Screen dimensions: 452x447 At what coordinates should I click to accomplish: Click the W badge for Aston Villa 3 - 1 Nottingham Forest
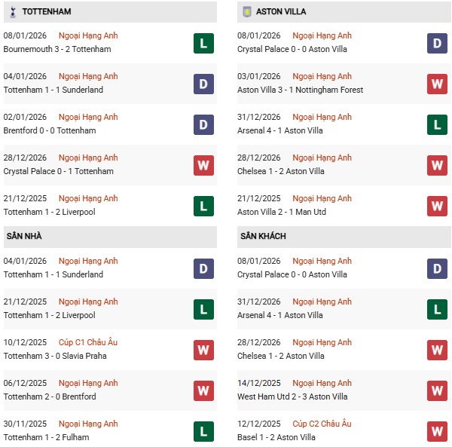pyautogui.click(x=437, y=84)
